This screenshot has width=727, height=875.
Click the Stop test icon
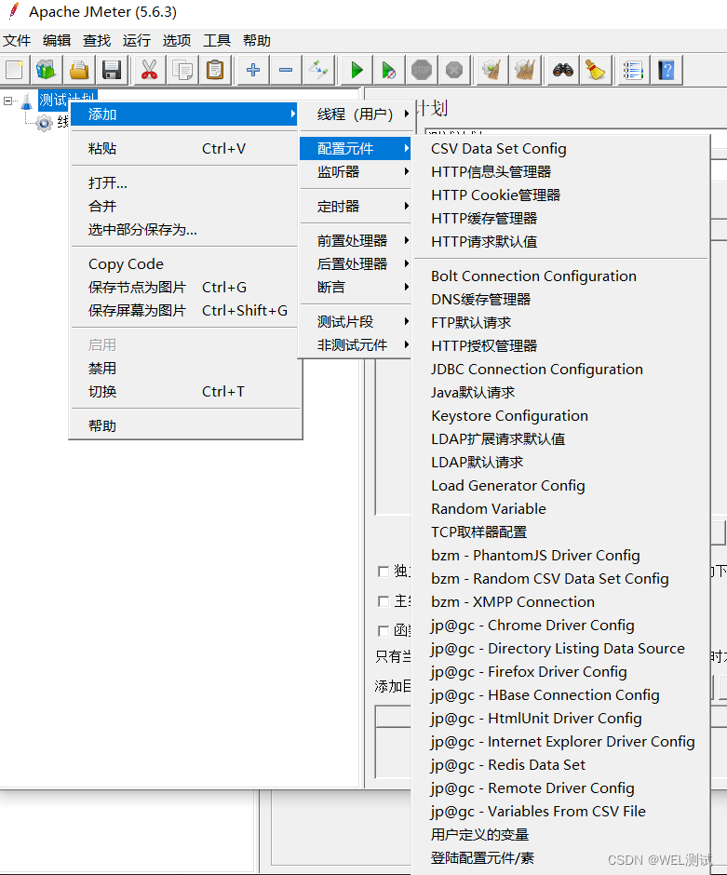pos(422,70)
